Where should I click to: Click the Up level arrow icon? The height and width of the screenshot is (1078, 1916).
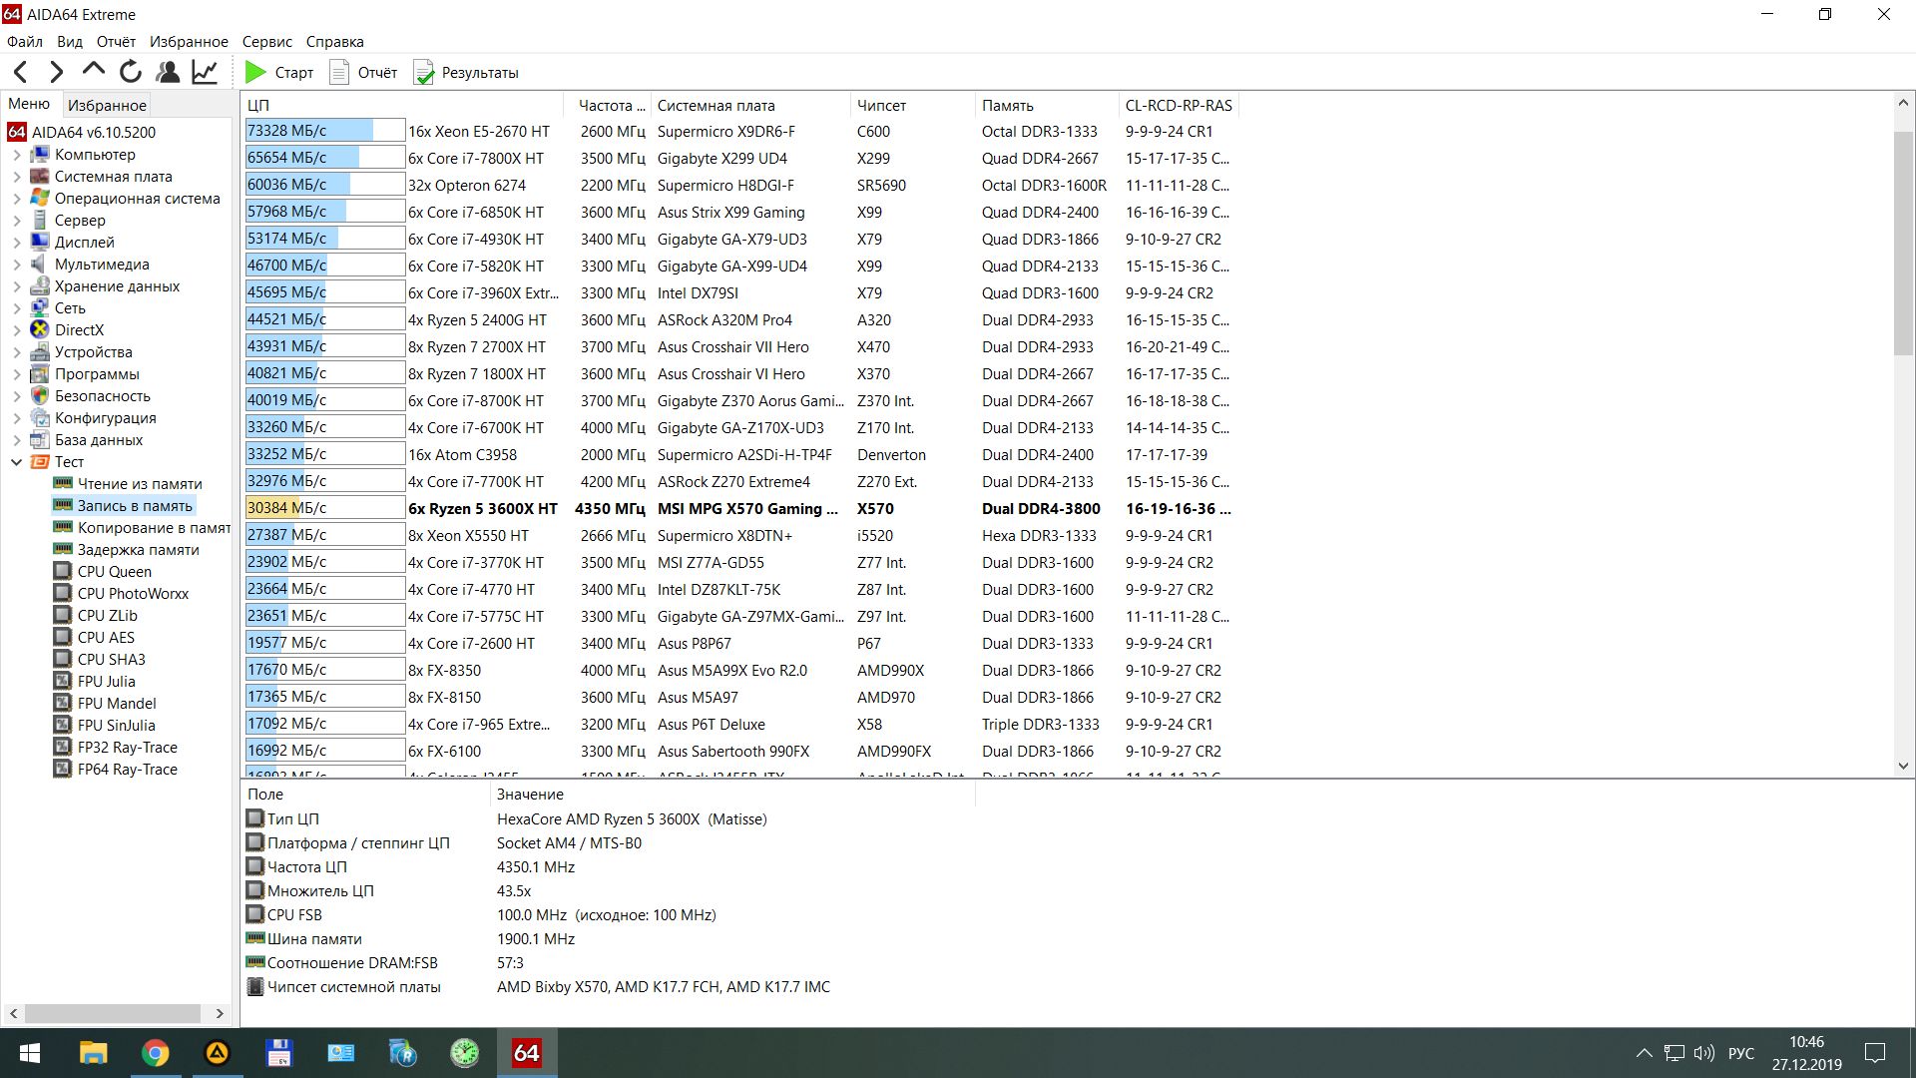[93, 70]
